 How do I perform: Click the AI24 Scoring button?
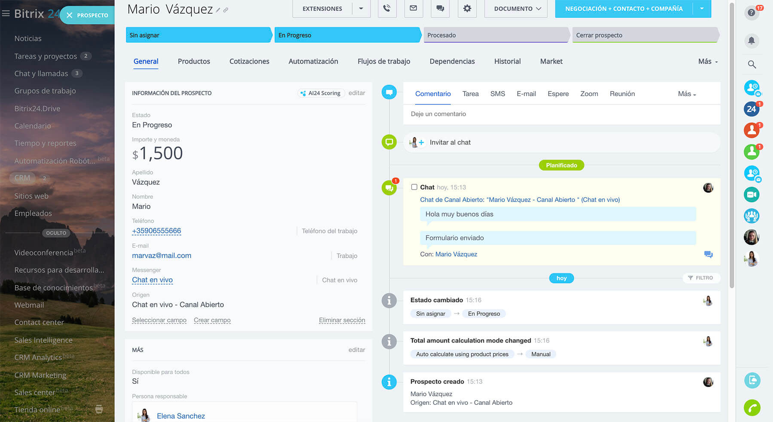click(321, 93)
